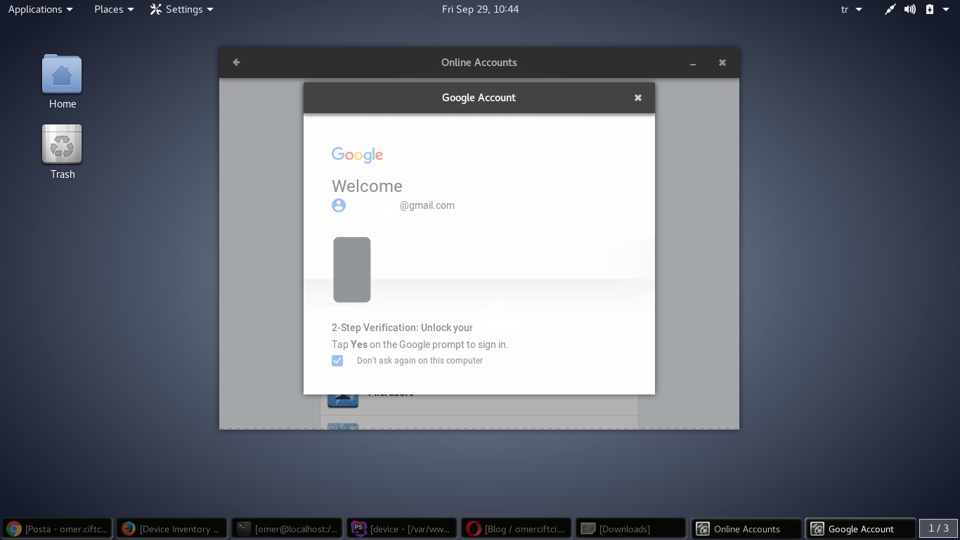Open the Home folder desktop icon
960x540 pixels.
click(62, 75)
